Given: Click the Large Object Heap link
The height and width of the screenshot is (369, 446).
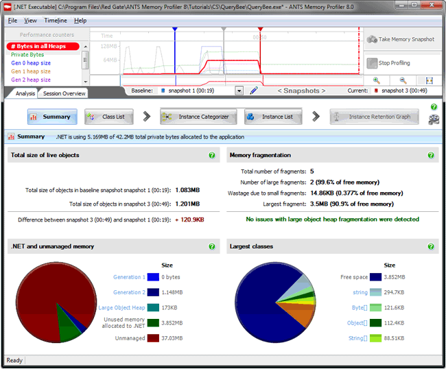Looking at the screenshot, I should 122,307.
